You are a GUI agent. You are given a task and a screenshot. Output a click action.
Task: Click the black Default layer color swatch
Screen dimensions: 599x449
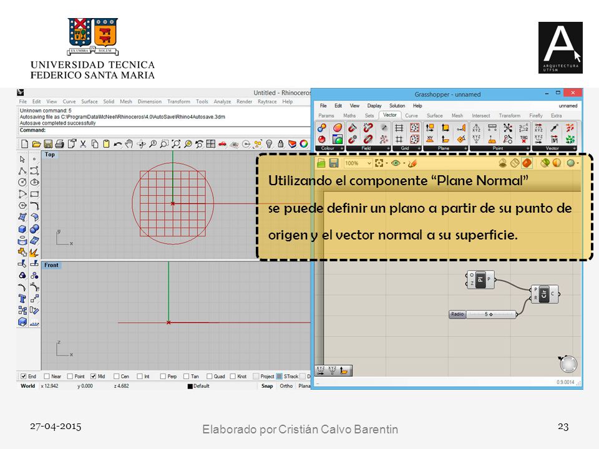coord(190,387)
